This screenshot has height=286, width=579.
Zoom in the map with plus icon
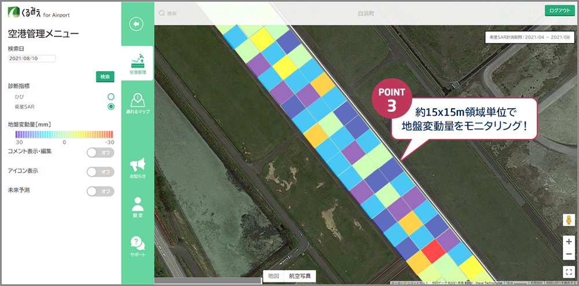(568, 241)
